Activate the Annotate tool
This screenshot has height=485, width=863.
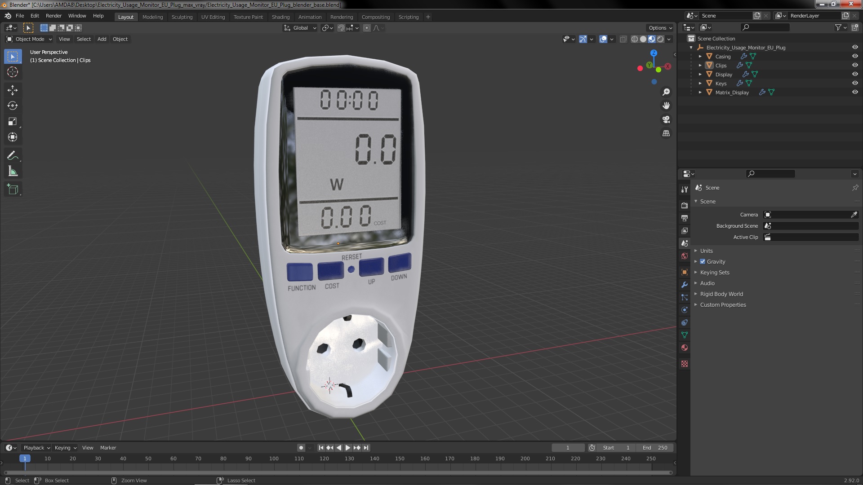[13, 156]
